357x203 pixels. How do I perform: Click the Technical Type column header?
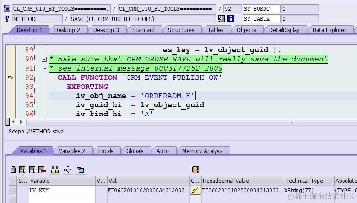[309, 181]
